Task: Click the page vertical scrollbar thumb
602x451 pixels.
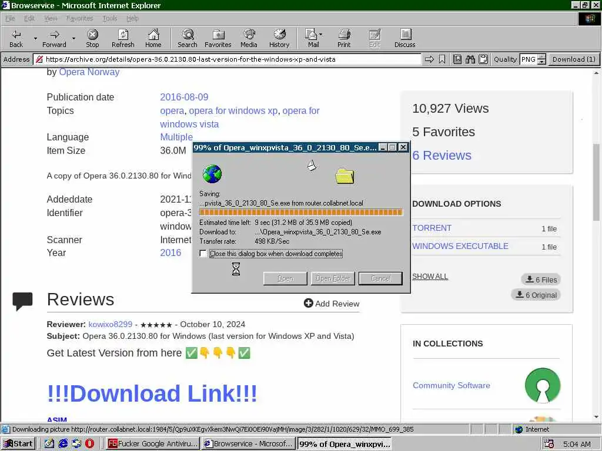Action: 596,182
